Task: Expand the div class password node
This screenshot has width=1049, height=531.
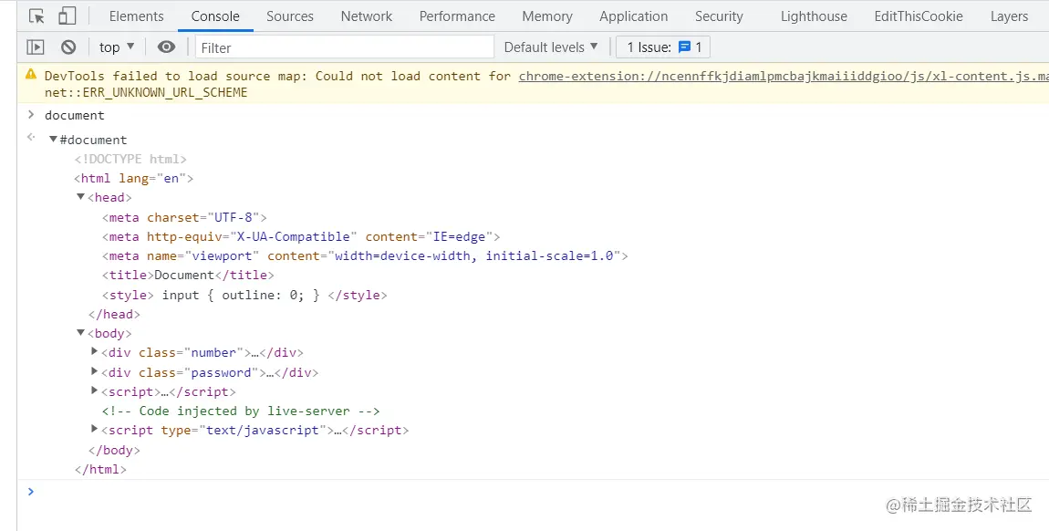Action: click(x=94, y=370)
